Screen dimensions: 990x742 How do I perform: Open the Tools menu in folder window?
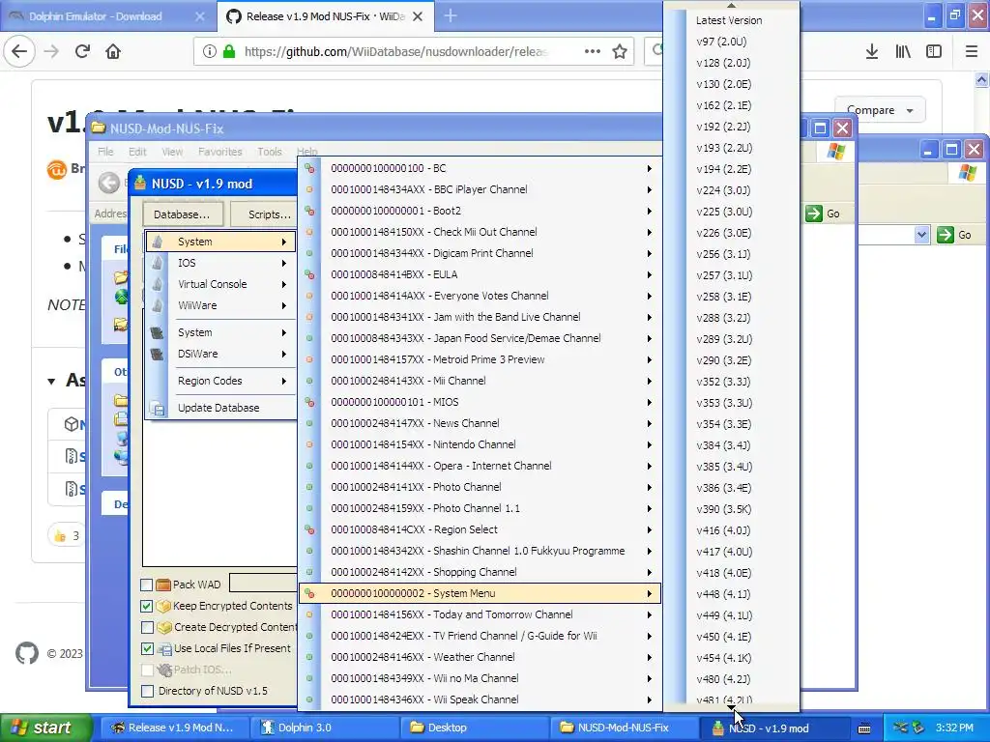(x=270, y=152)
